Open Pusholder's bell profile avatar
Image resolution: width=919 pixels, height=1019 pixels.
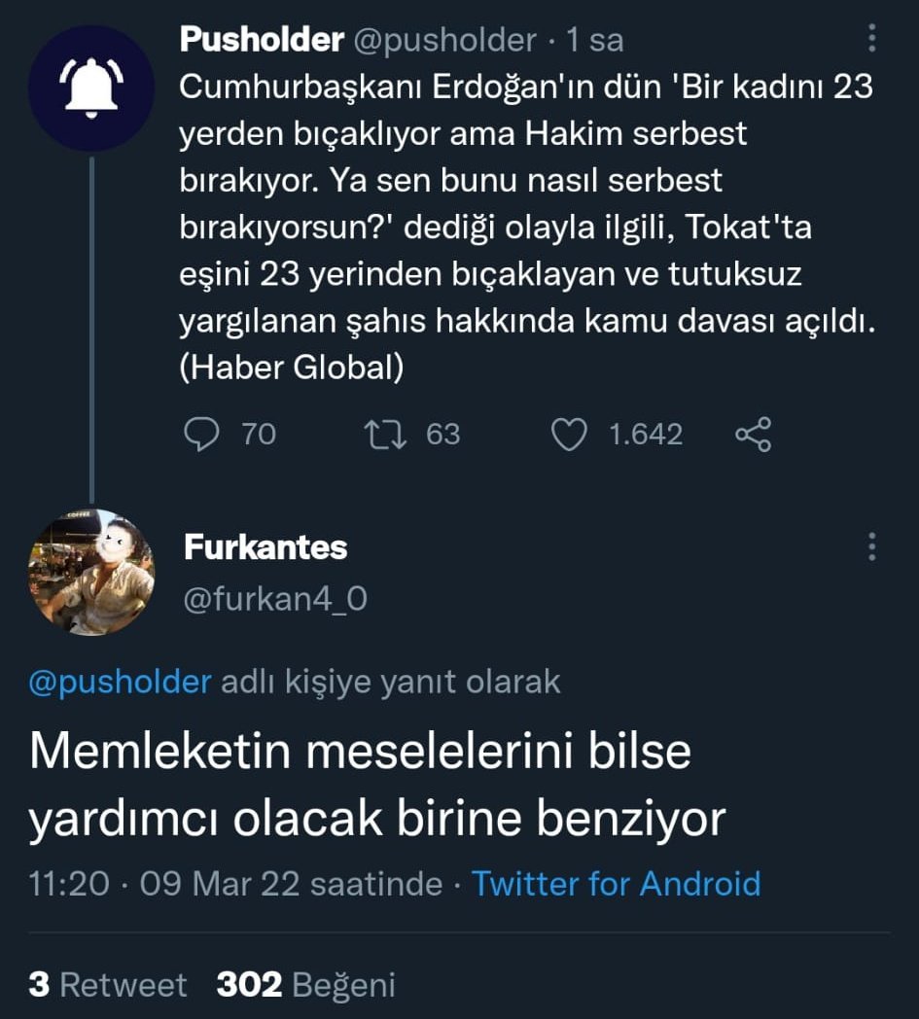(90, 88)
